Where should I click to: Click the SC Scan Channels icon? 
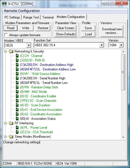click(17, 101)
